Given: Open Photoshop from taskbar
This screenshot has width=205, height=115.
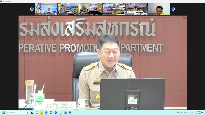Looking at the screenshot, I should 70,112.
